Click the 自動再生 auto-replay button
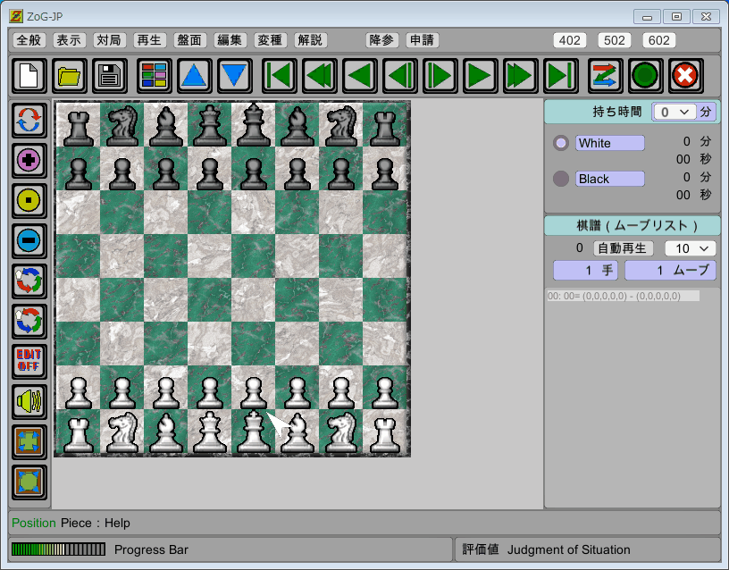The image size is (729, 570). tap(623, 248)
